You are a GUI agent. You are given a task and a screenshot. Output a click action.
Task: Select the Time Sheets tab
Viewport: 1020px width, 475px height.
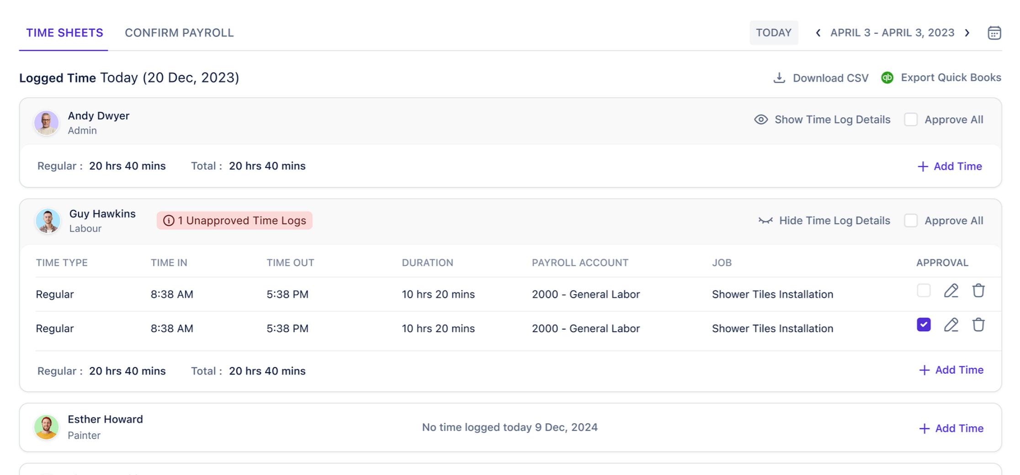pyautogui.click(x=64, y=33)
